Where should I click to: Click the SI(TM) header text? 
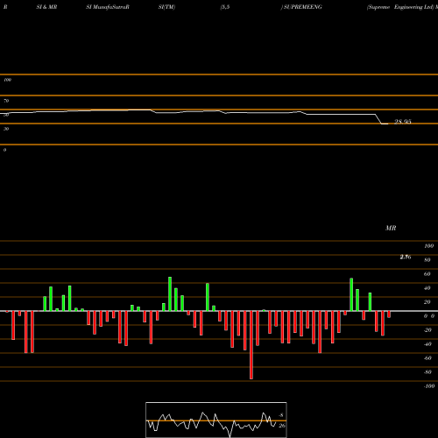tap(166, 7)
